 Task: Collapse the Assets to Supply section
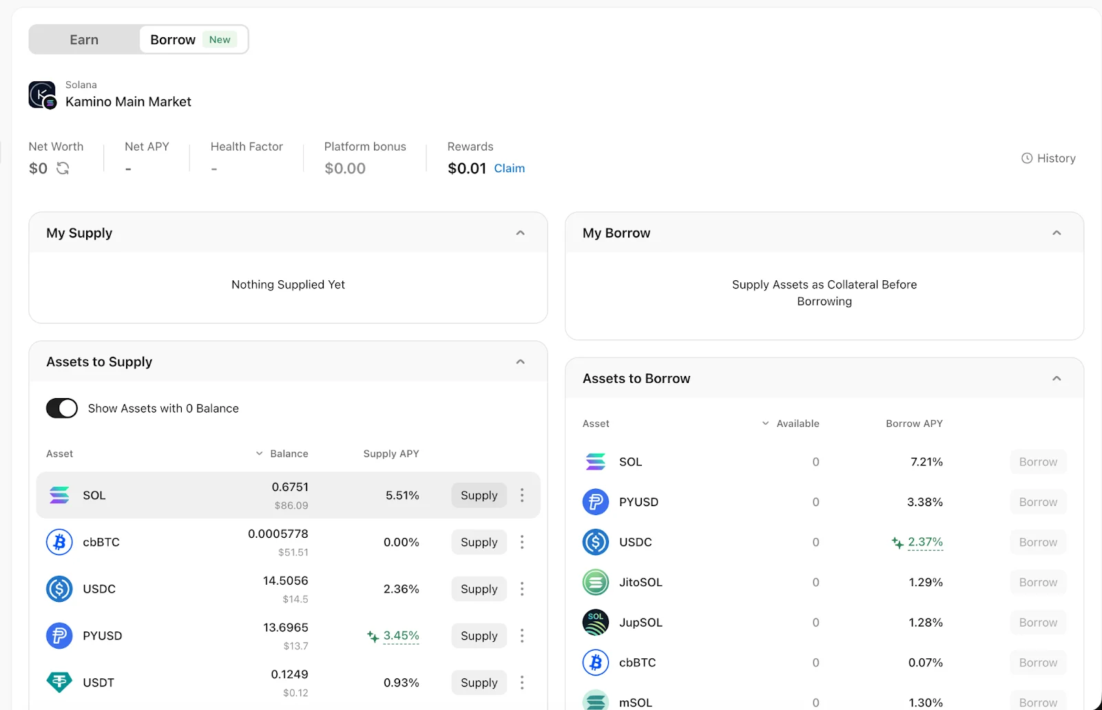tap(520, 362)
